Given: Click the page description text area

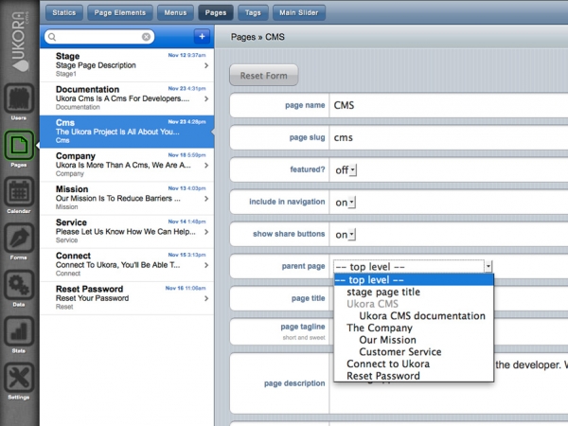Looking at the screenshot, I should (449, 383).
